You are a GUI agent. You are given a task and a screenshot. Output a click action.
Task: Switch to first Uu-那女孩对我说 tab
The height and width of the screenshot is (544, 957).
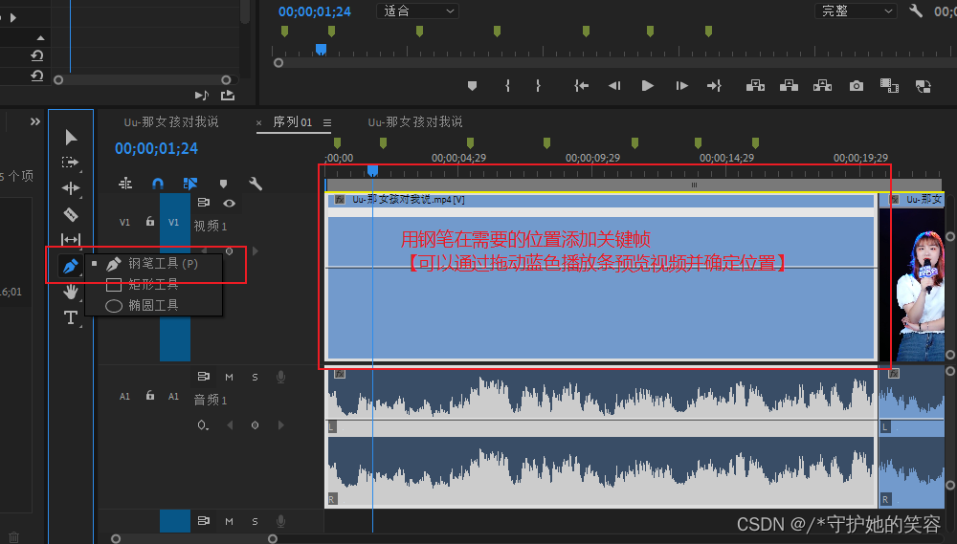click(171, 122)
